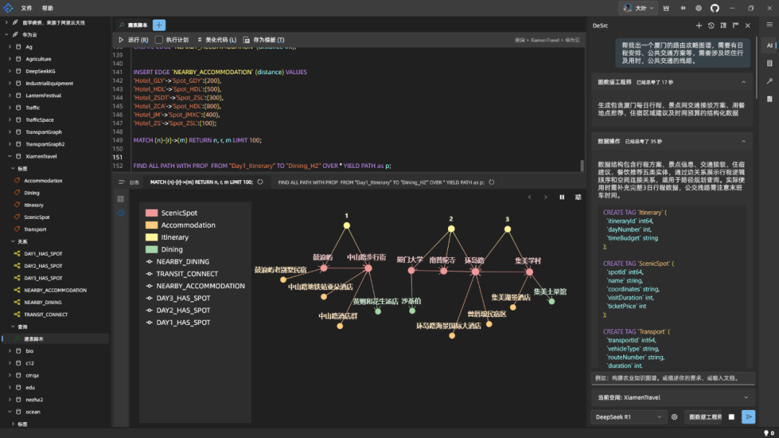The image size is (779, 438).
Task: Click the lightbulb notifications icon in status bar
Action: coord(767,433)
